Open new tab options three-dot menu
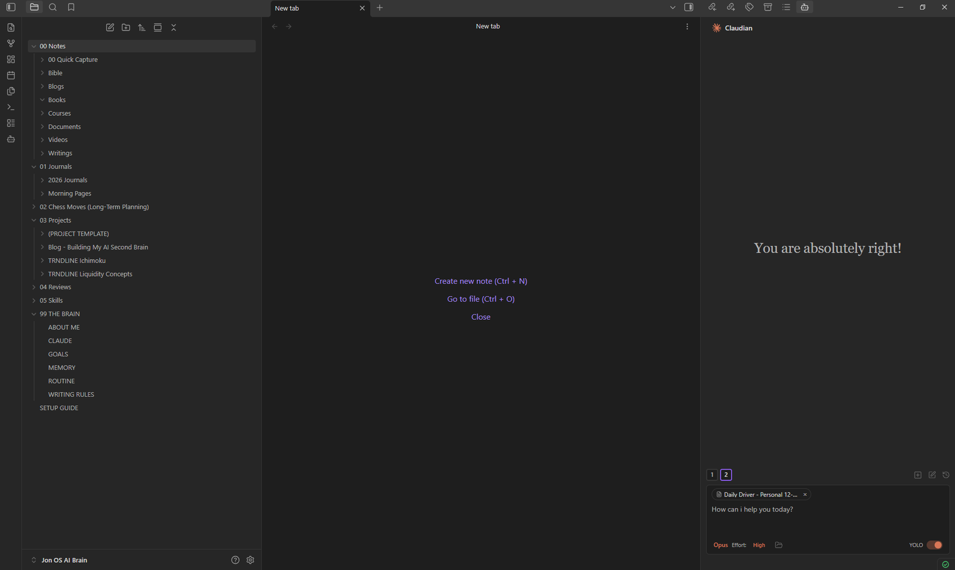 click(687, 26)
